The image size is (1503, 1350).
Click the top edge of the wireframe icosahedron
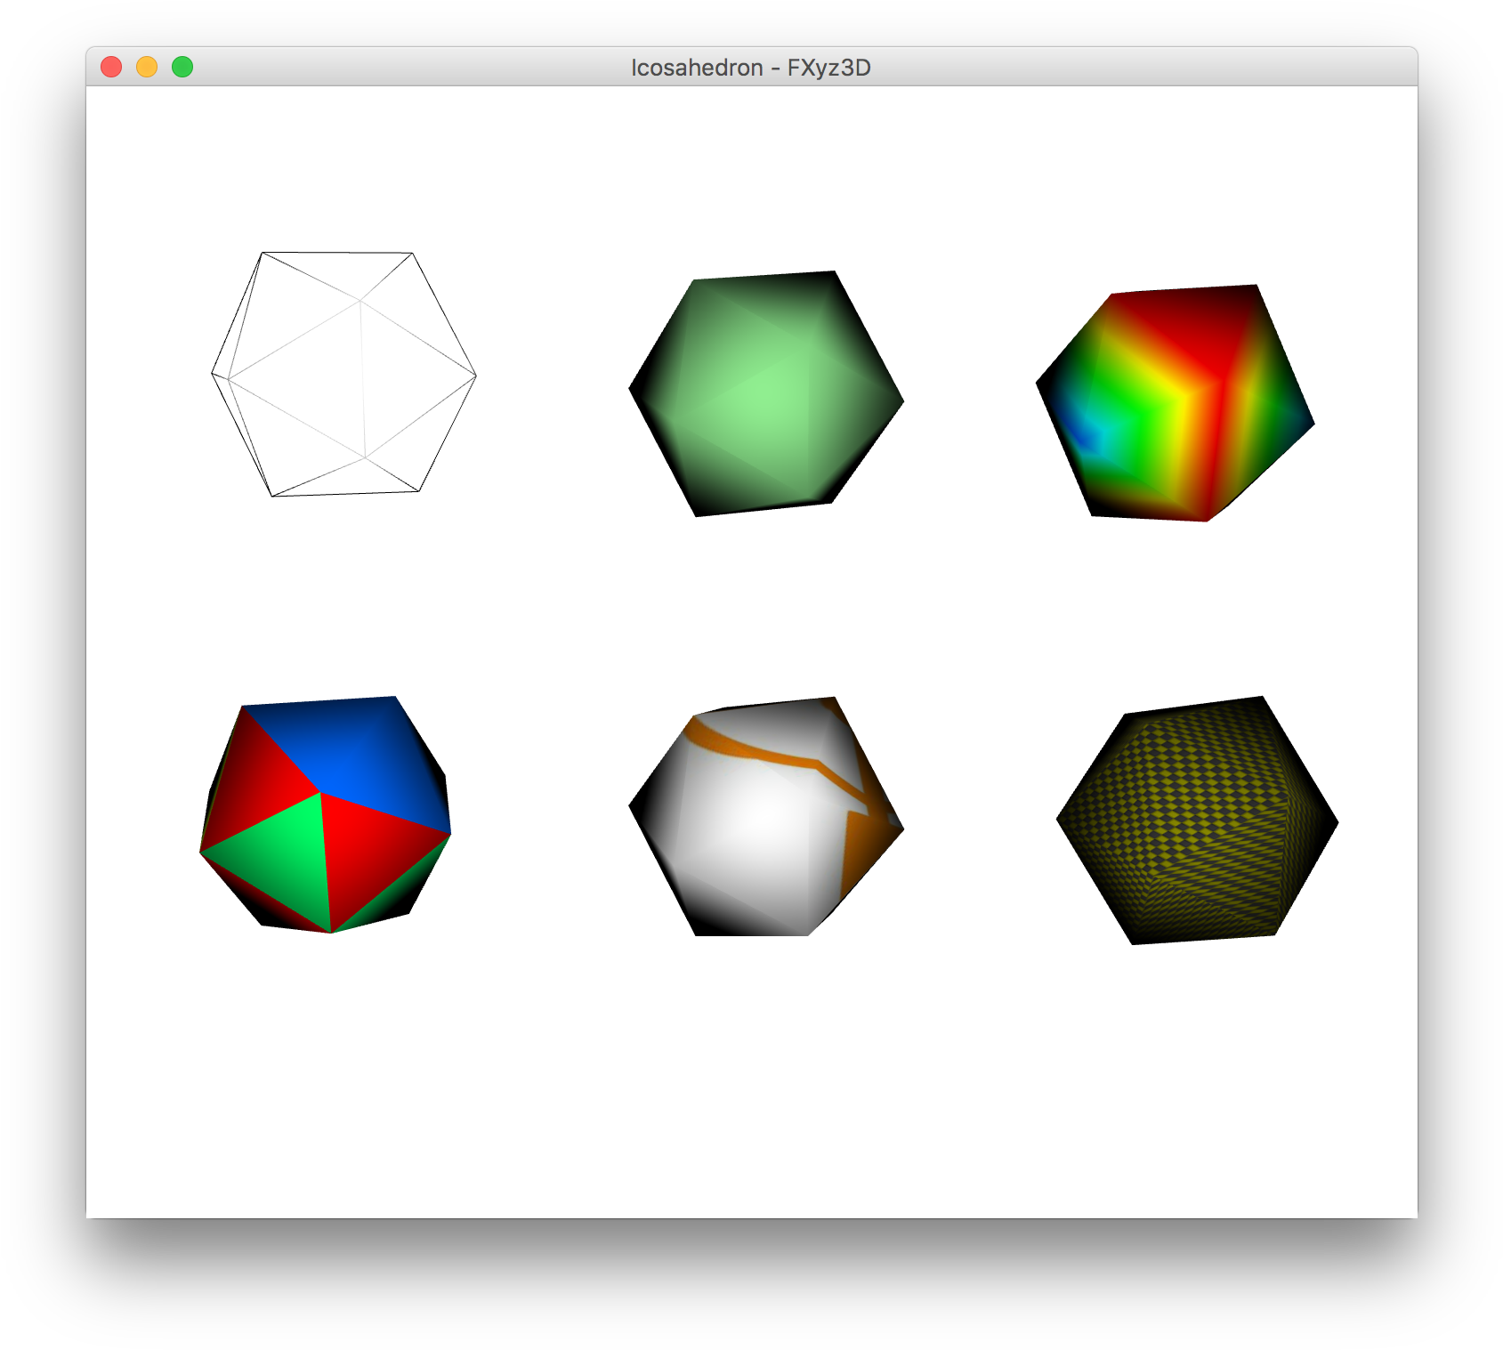[x=338, y=252]
